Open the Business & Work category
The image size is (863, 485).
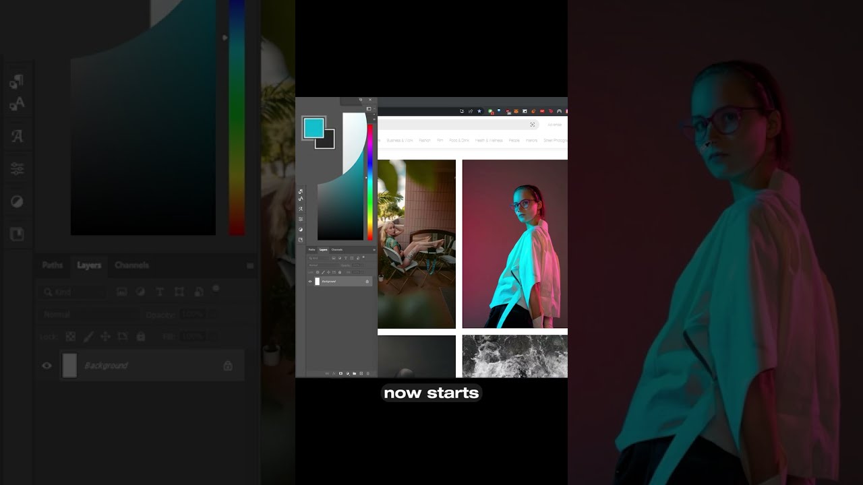click(400, 141)
